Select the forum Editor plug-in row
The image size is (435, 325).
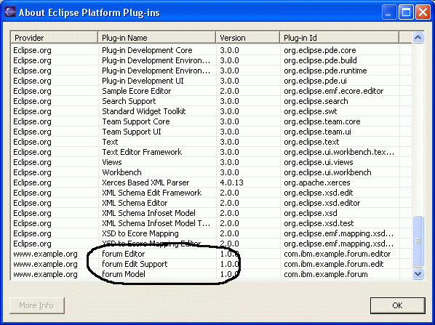pyautogui.click(x=211, y=254)
